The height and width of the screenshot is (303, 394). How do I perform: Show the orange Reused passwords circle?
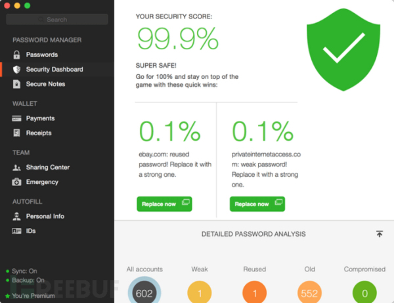tap(255, 292)
